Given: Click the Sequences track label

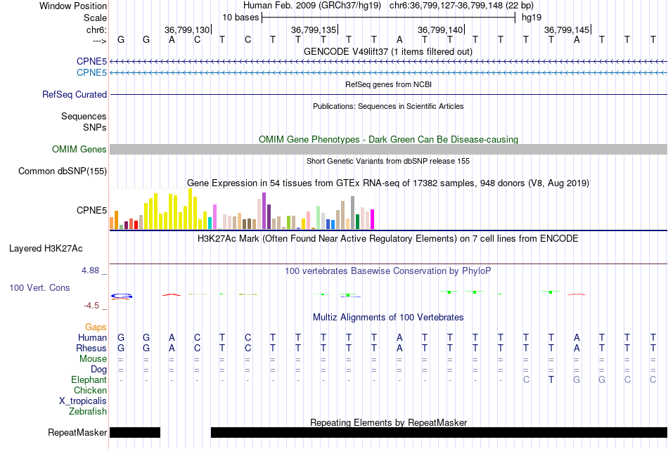Looking at the screenshot, I should pyautogui.click(x=84, y=116).
